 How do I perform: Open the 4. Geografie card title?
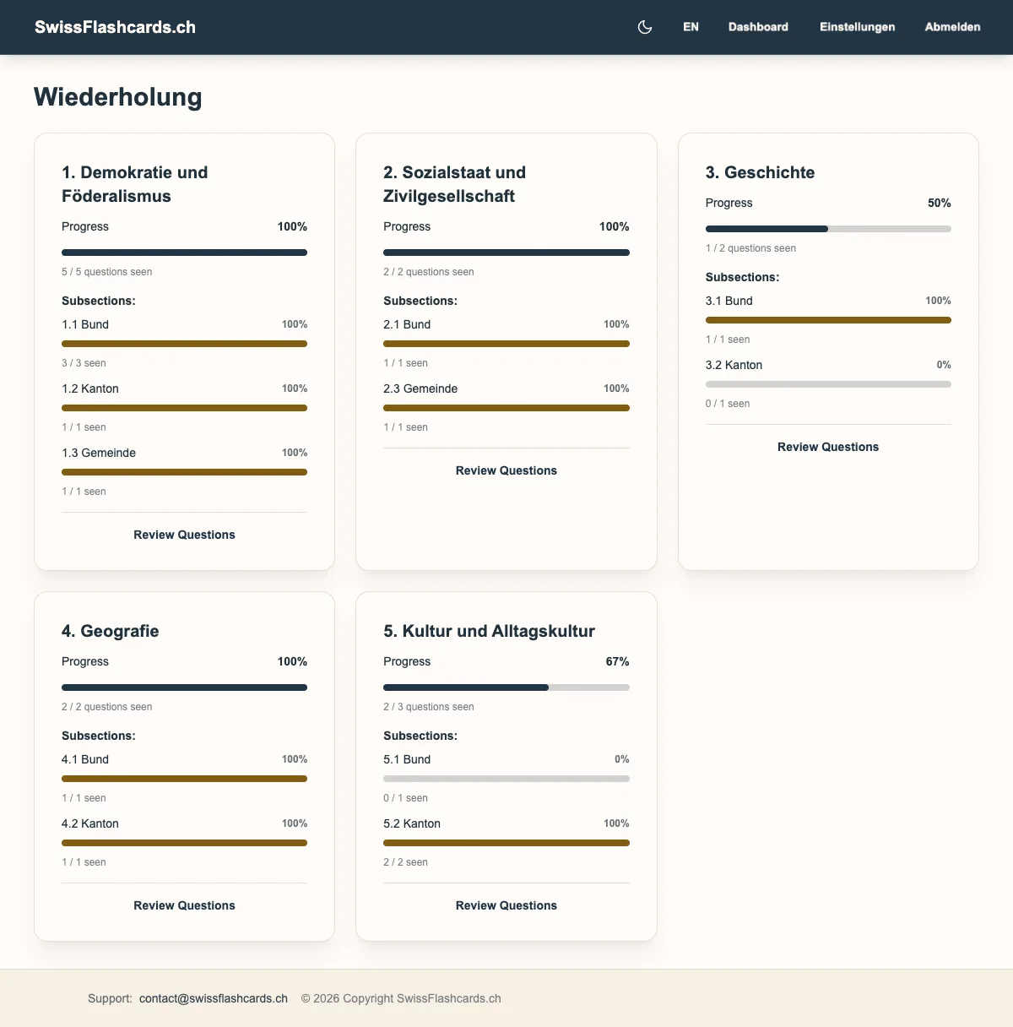point(111,630)
